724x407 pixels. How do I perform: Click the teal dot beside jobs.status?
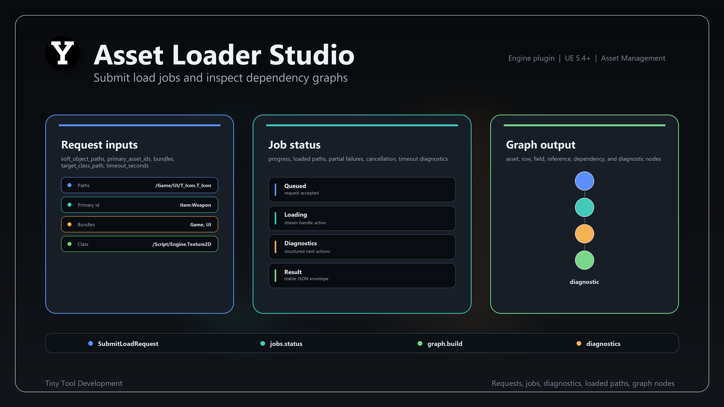263,343
